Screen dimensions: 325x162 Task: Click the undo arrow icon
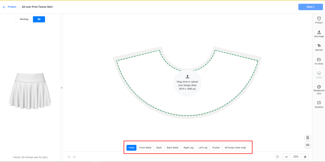[69, 157]
